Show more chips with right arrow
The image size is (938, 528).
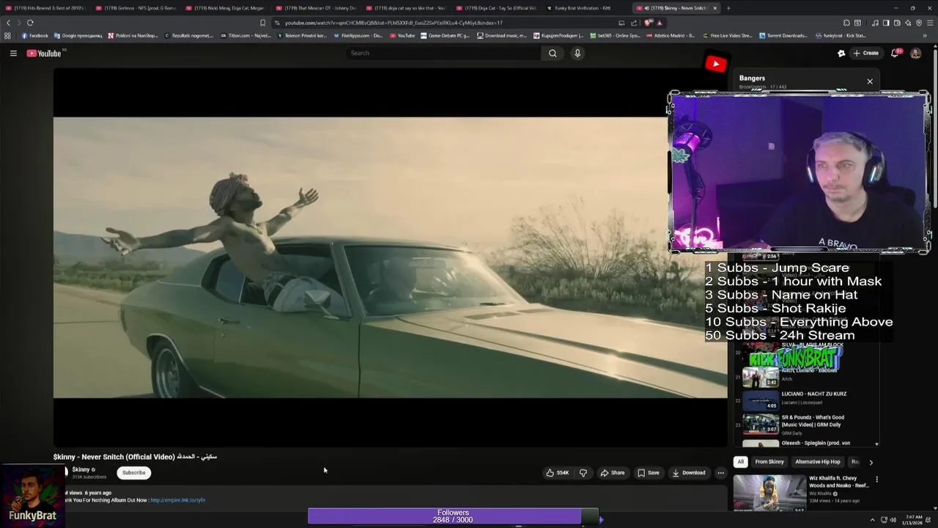tap(871, 462)
